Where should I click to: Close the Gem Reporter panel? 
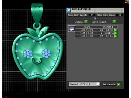pos(122,10)
